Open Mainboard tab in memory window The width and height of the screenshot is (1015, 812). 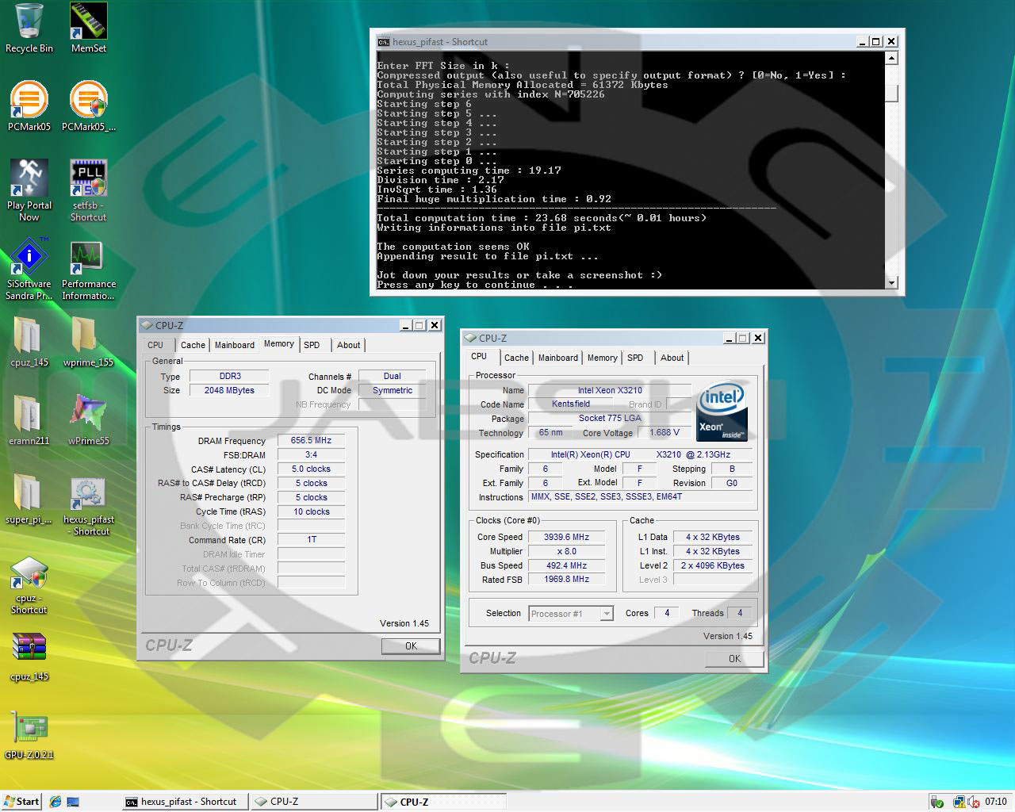tap(235, 345)
